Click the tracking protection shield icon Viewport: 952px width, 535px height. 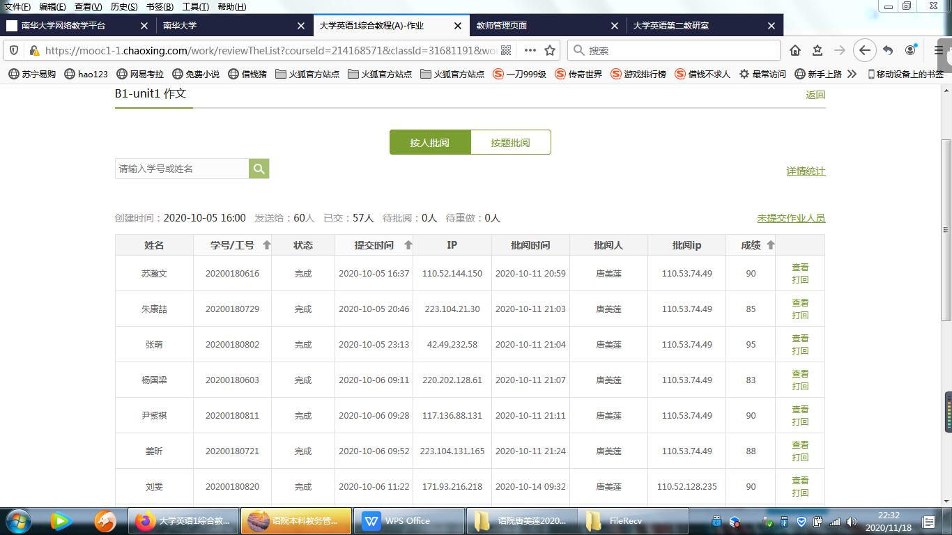click(x=14, y=50)
